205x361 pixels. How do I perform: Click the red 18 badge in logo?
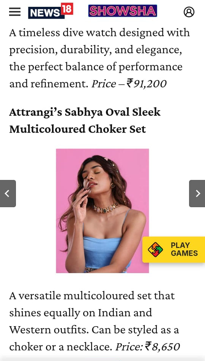[67, 9]
